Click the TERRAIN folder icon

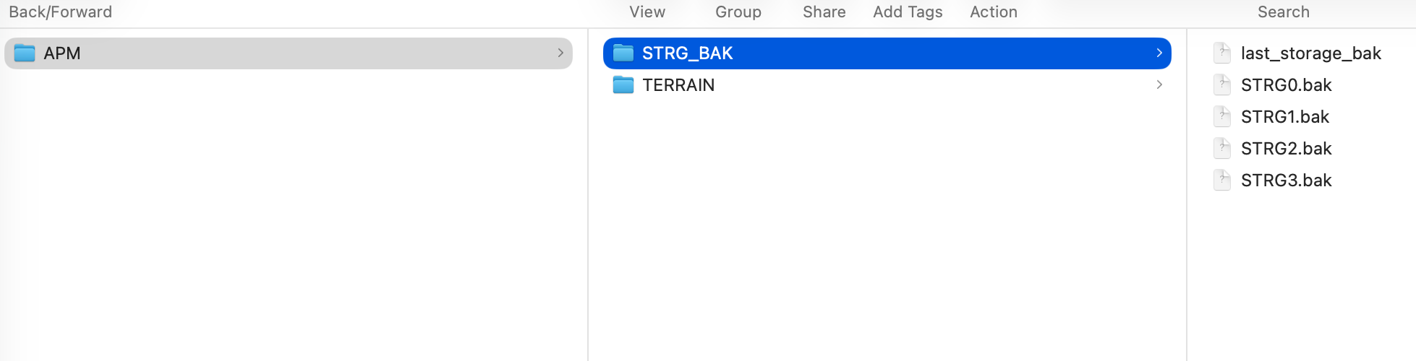pos(623,85)
